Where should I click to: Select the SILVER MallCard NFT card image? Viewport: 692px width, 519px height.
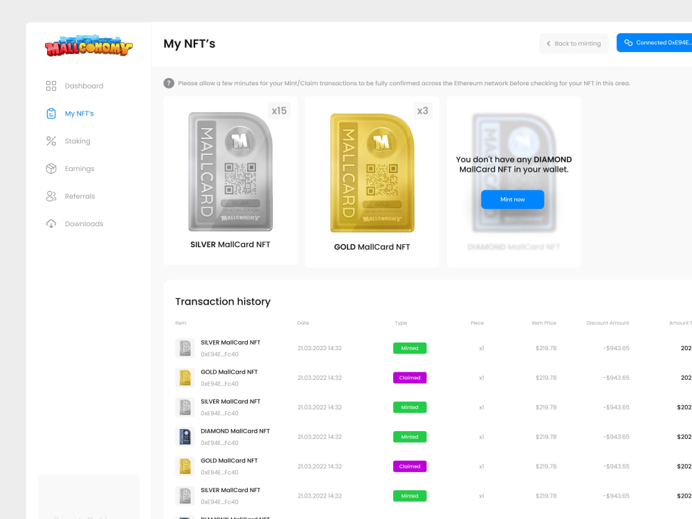pyautogui.click(x=230, y=172)
